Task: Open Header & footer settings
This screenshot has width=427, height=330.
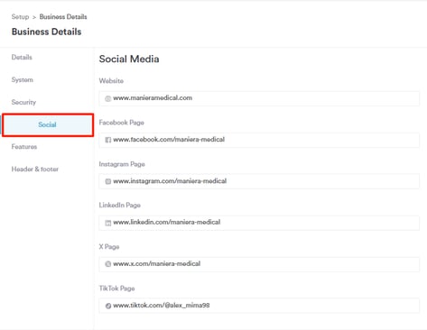Action: 35,169
